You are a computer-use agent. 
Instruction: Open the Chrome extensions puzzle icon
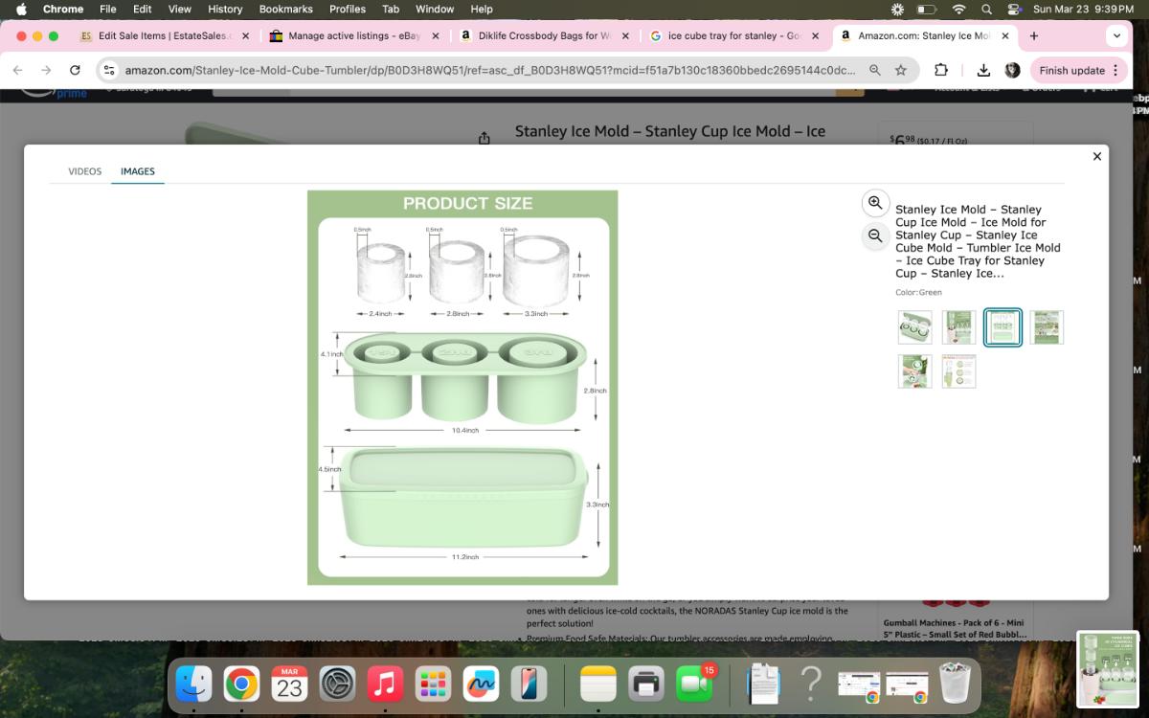pyautogui.click(x=941, y=70)
